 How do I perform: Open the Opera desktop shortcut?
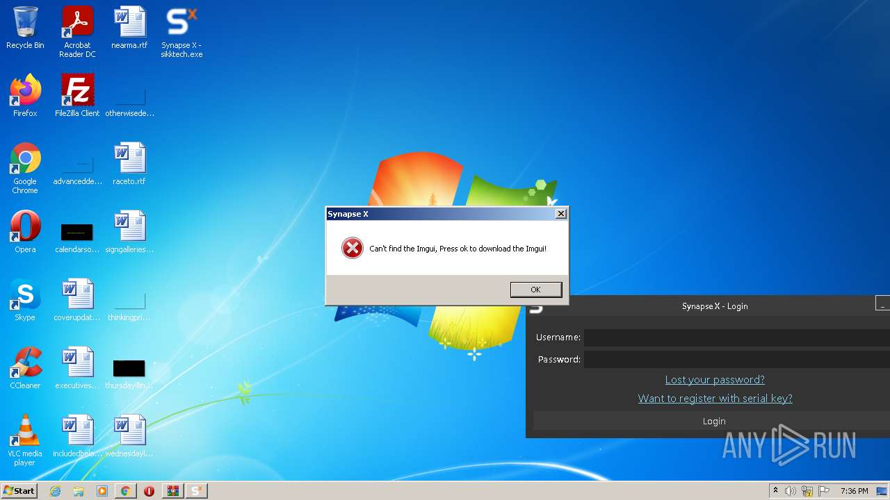pyautogui.click(x=25, y=232)
